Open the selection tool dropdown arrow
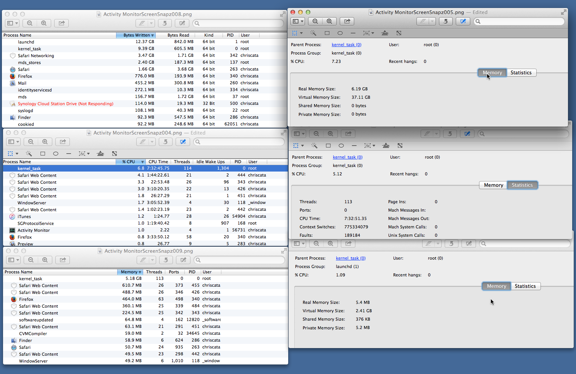 coord(301,33)
